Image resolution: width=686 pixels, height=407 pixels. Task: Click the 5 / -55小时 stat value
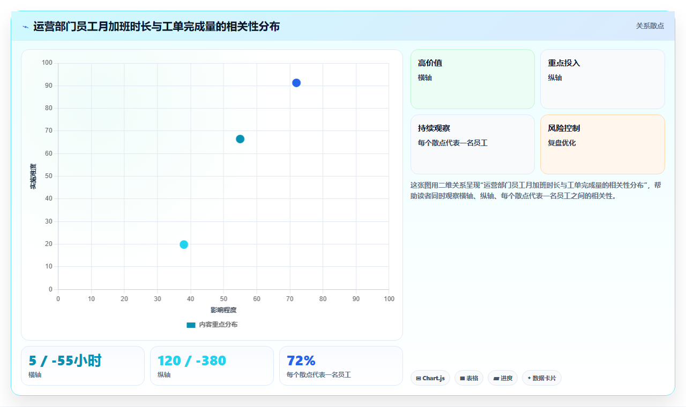(65, 361)
